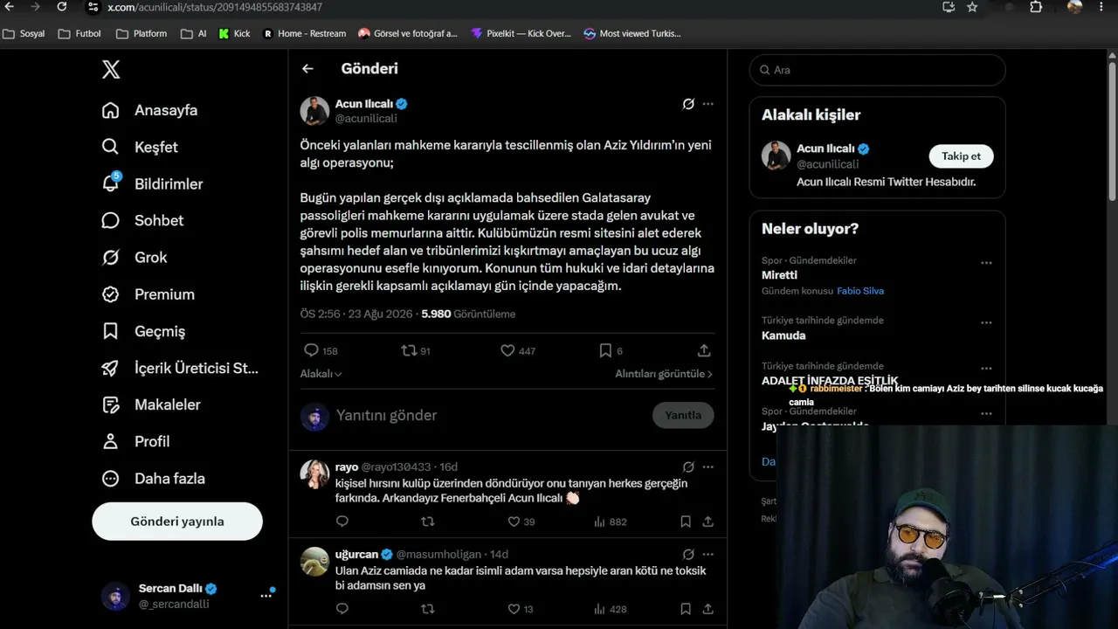Like uğurcan's reply with 13 likes
Viewport: 1118px width, 629px height.
[x=514, y=609]
